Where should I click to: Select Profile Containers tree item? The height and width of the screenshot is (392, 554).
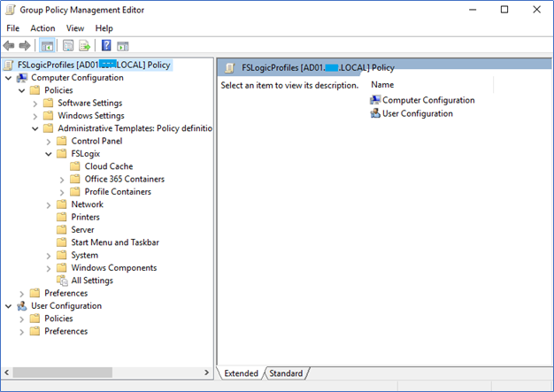[x=118, y=192]
